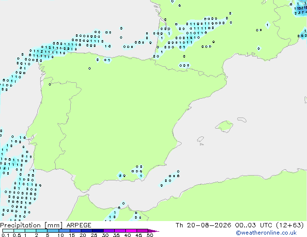Screen dimensions: 307x237
Task: Click the 0.5–1 mm legend swatch
Action: click(19, 231)
